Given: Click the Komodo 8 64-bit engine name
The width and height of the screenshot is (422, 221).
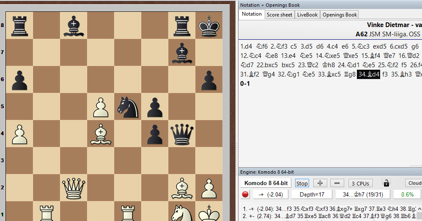Looking at the screenshot, I should click(x=266, y=183).
